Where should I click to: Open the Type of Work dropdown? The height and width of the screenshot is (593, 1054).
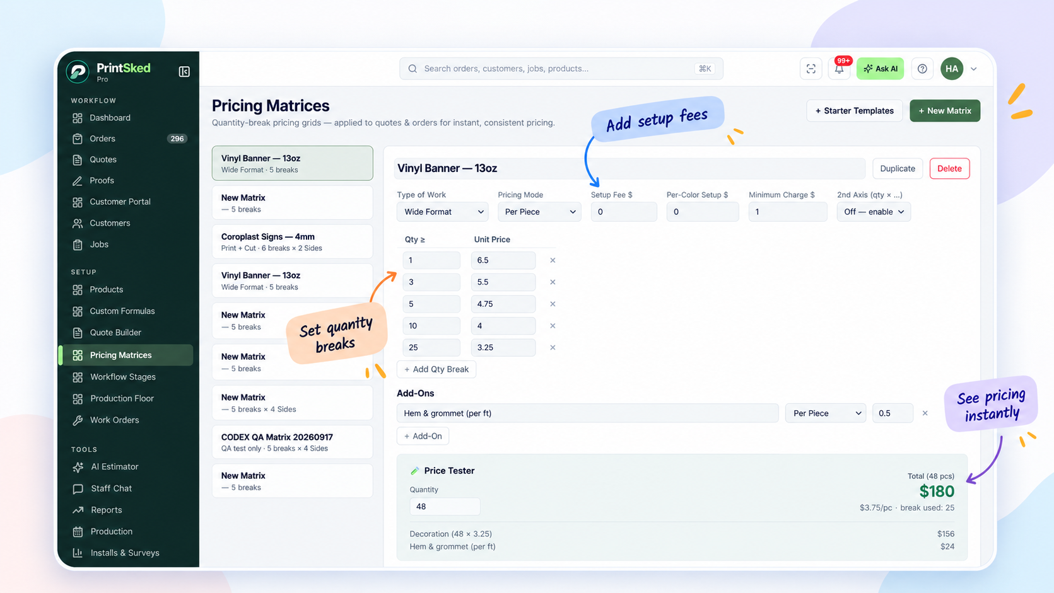tap(443, 212)
